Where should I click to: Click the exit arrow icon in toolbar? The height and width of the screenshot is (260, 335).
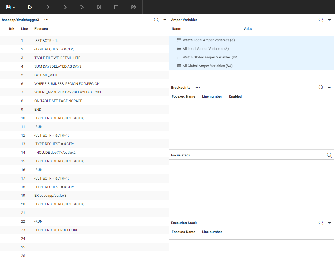[134, 7]
